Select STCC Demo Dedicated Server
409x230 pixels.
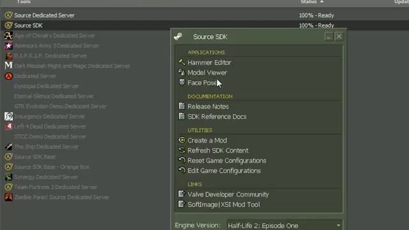(50, 137)
